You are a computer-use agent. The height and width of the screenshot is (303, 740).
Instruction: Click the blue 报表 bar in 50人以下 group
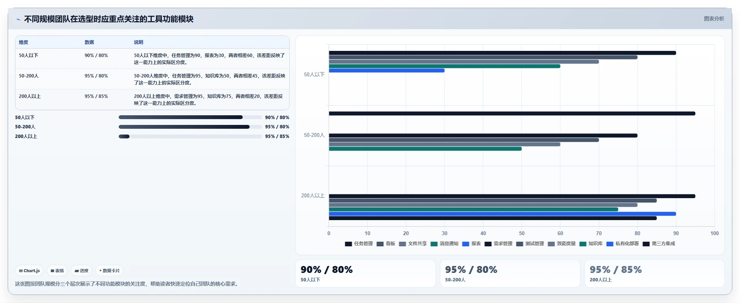tap(387, 71)
